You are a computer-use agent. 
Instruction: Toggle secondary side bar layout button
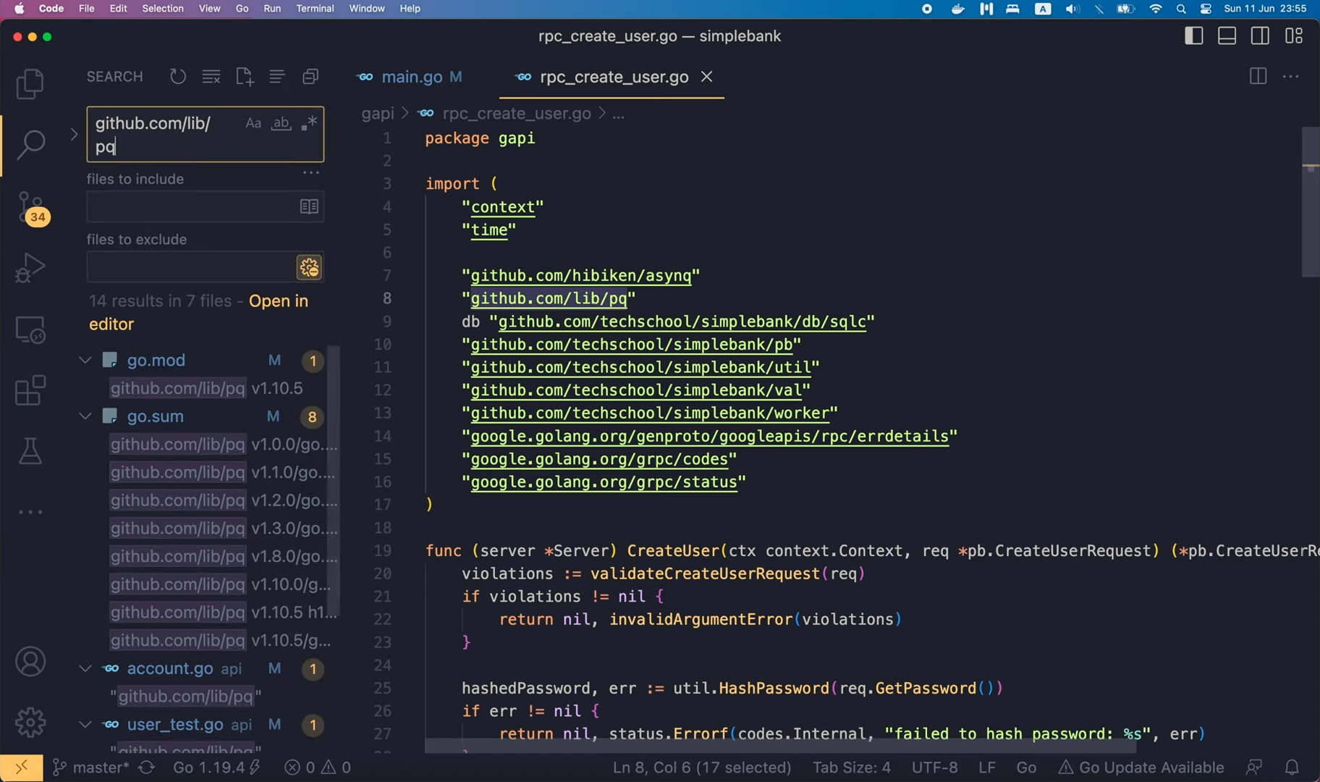1260,35
